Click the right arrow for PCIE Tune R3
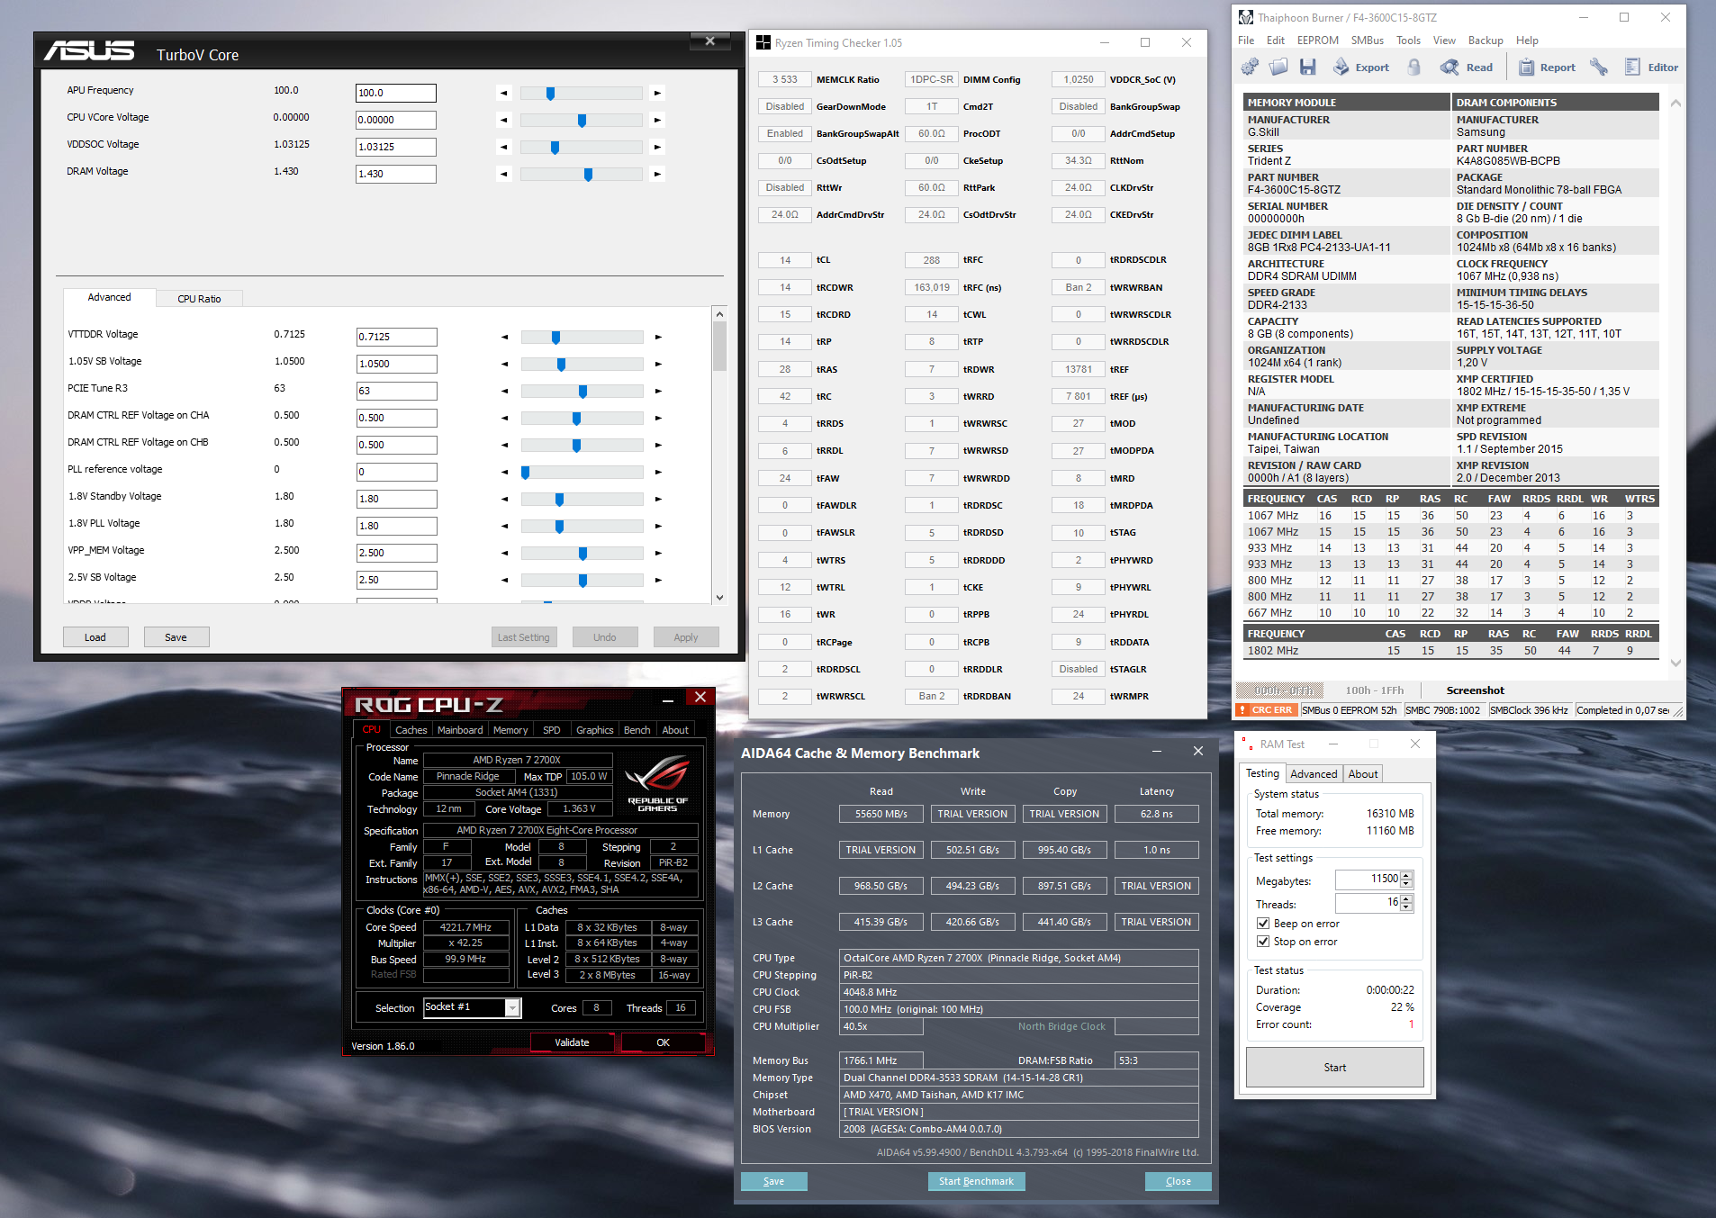The height and width of the screenshot is (1218, 1716). (658, 391)
